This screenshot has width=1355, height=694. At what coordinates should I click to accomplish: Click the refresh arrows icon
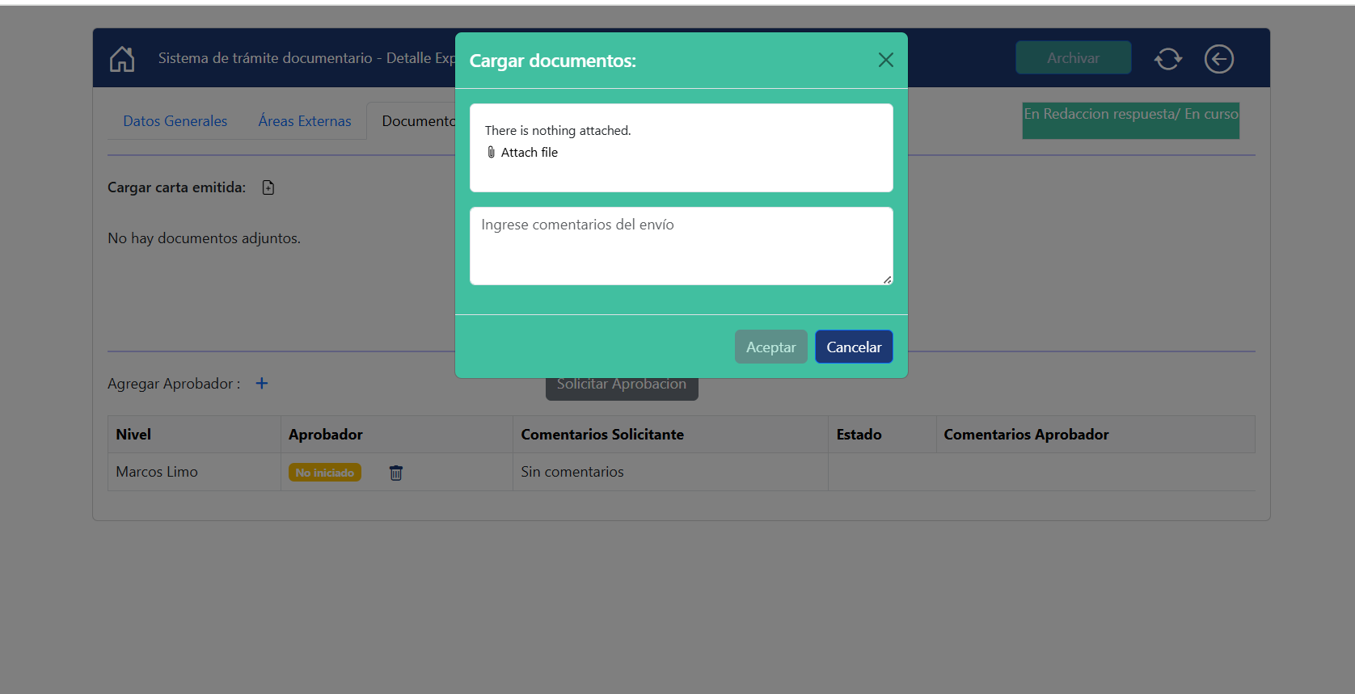pos(1167,59)
